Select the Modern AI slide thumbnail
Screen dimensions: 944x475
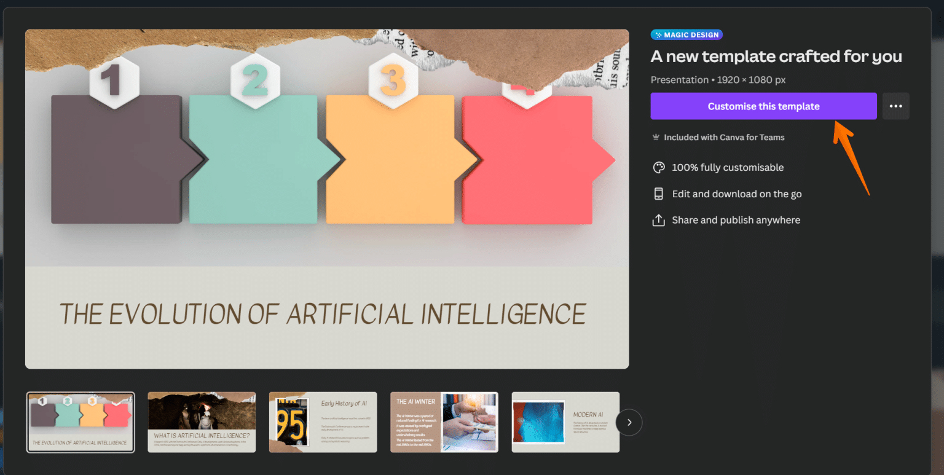[565, 422]
